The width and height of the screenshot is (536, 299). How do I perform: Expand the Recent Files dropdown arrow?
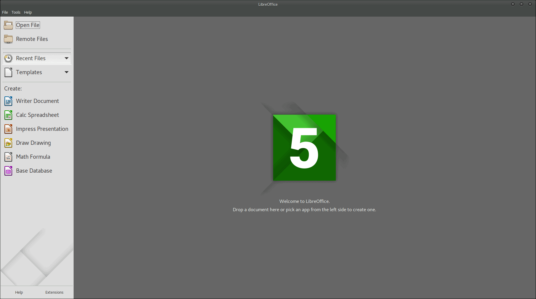67,58
